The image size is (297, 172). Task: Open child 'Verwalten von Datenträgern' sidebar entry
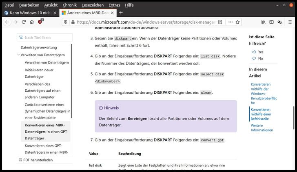(47, 62)
